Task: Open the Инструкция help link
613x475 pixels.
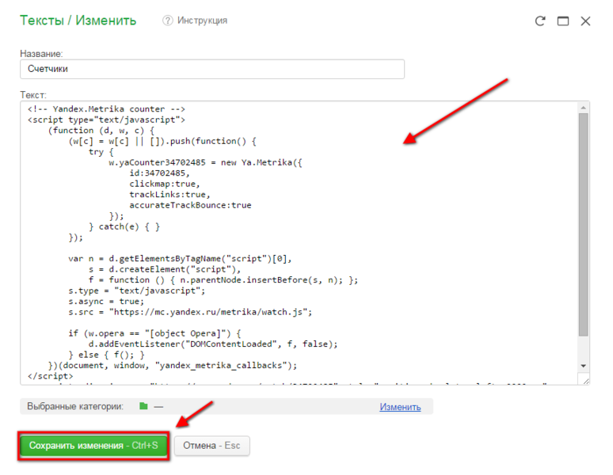Action: coord(202,21)
